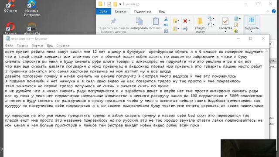Click Properties checkmark in the quick access toolbar
The image size is (279, 157).
[109, 4]
